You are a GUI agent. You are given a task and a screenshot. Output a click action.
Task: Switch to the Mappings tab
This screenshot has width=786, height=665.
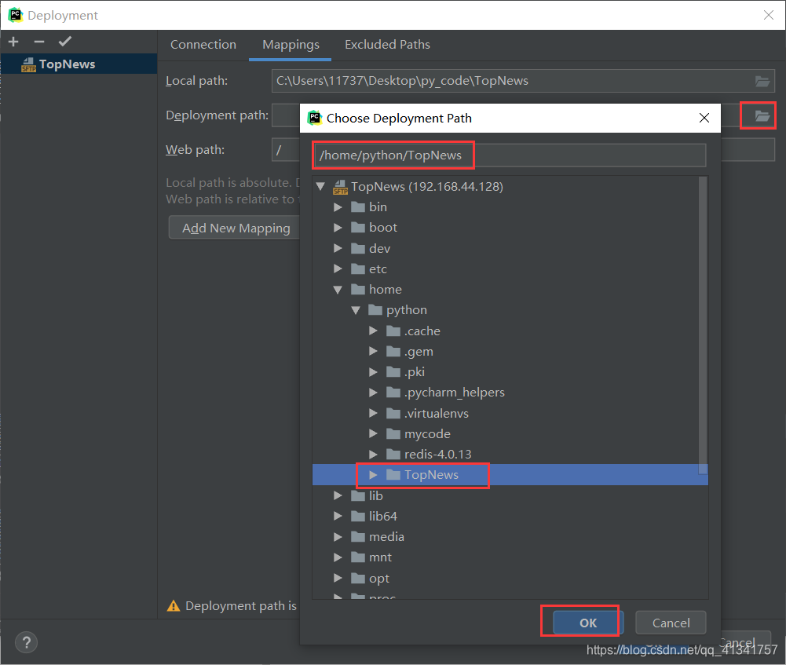pos(291,45)
